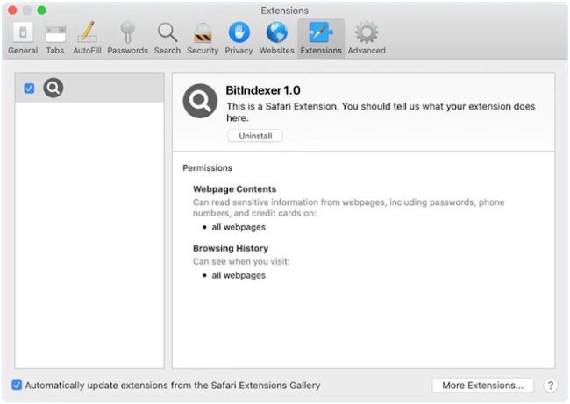Open Security preferences
Image resolution: width=570 pixels, height=404 pixels.
[203, 38]
